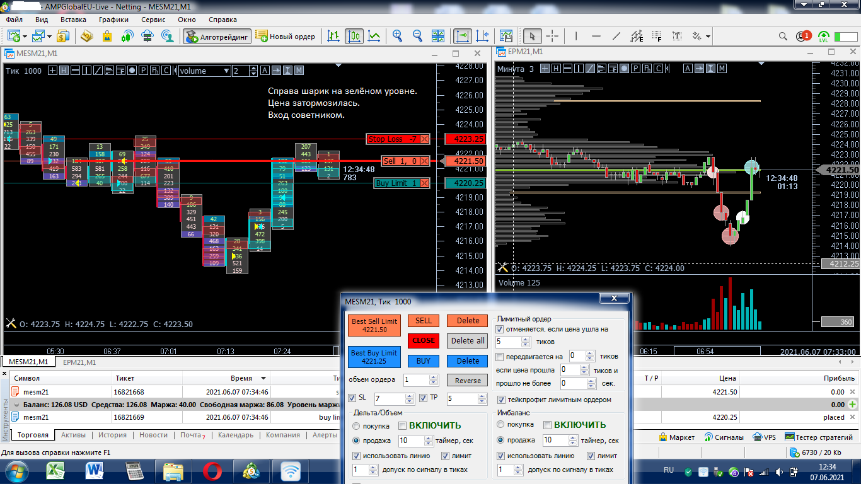Click the M icon in EPM21 chart toolbar

pyautogui.click(x=722, y=69)
